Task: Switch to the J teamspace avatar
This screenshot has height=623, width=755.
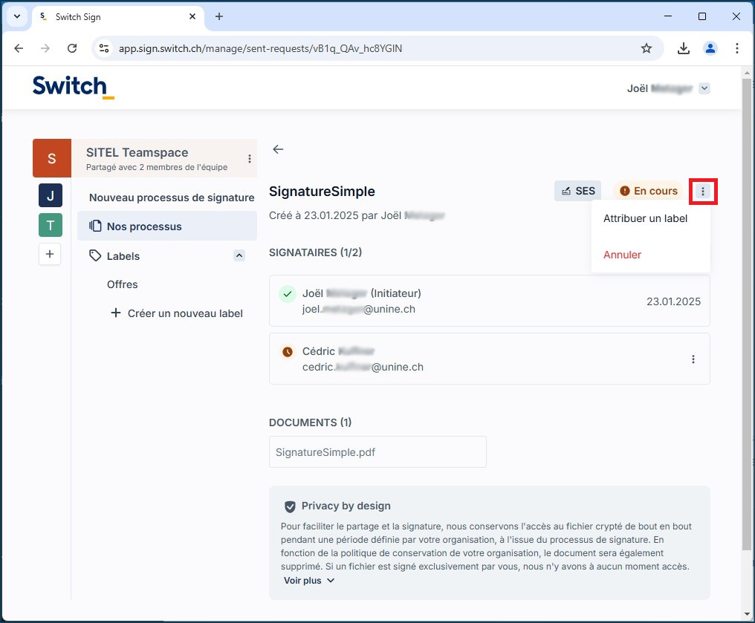Action: point(51,196)
